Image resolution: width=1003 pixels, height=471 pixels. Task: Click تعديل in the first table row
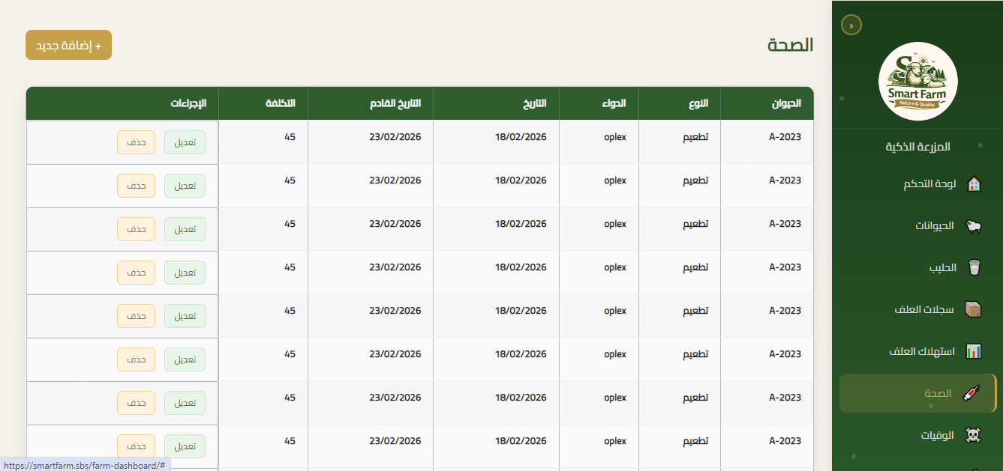tap(185, 142)
